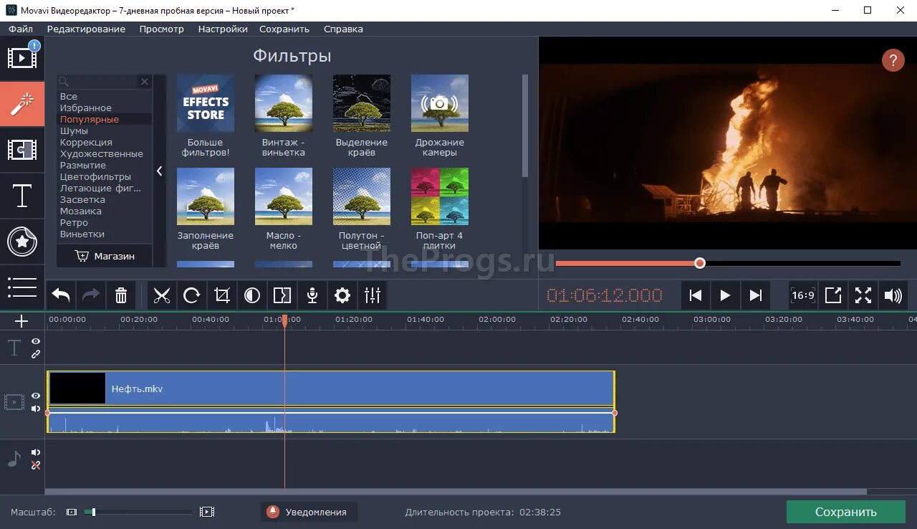
Task: Start voice recording with microphone icon
Action: [x=312, y=295]
